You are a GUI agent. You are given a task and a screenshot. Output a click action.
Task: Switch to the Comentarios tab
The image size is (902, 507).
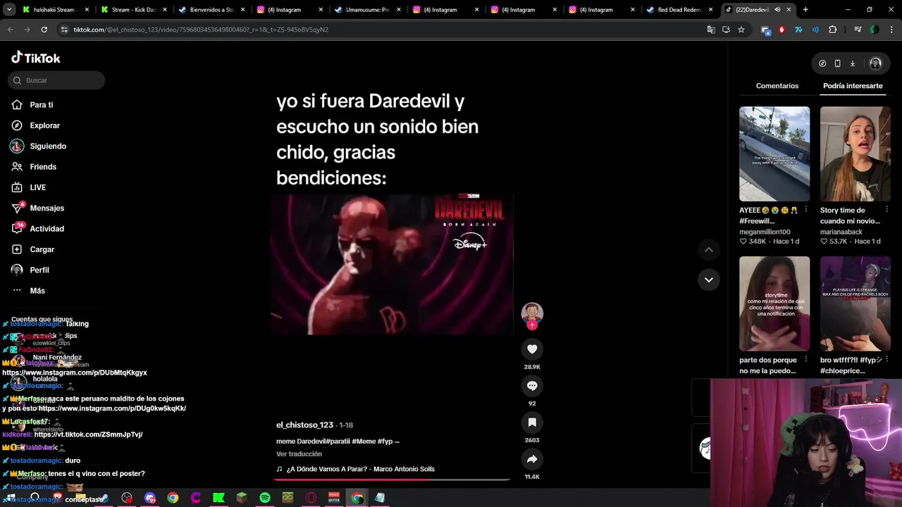(x=777, y=86)
